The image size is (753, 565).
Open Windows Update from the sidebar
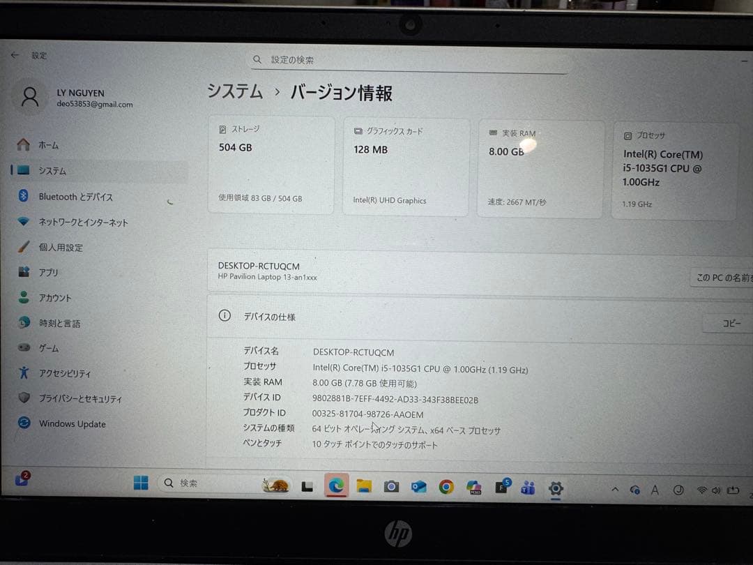(71, 423)
